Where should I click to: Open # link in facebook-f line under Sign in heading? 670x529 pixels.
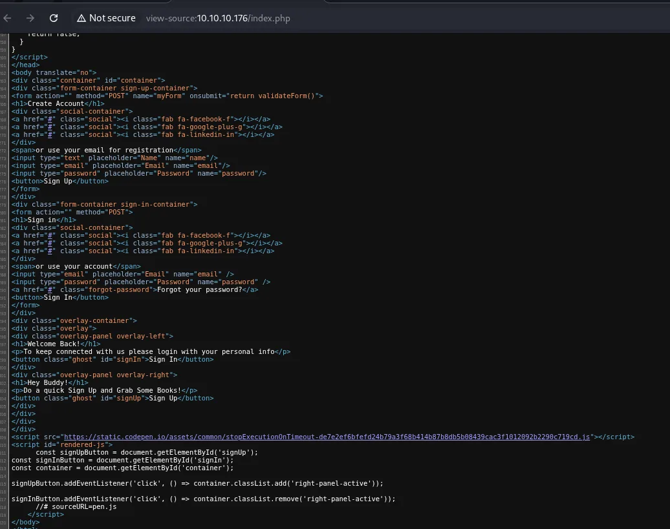click(x=50, y=236)
